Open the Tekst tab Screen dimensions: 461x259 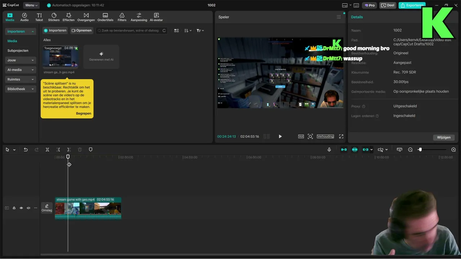[39, 17]
